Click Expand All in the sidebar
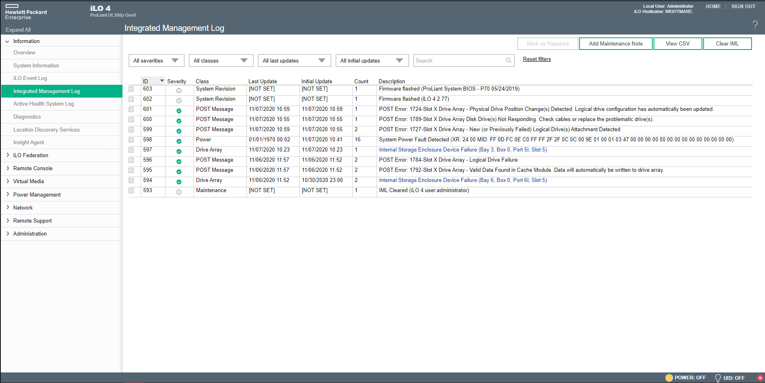Viewport: 765px width, 383px height. (x=18, y=30)
